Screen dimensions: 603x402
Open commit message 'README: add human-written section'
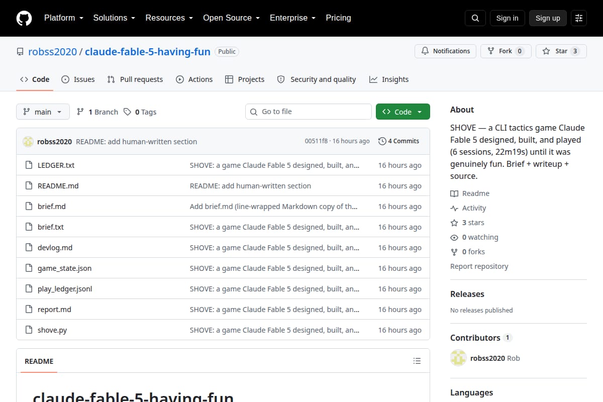coord(136,142)
